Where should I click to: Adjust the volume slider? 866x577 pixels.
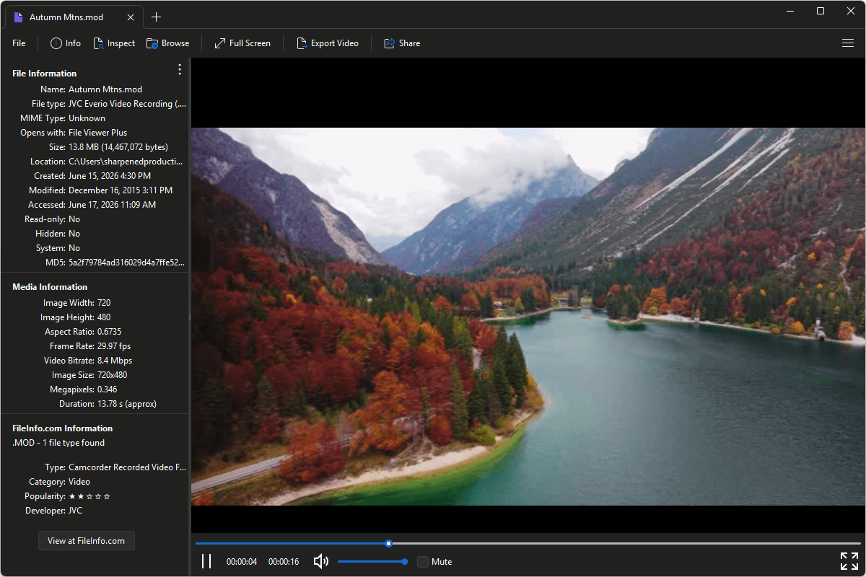(x=371, y=561)
